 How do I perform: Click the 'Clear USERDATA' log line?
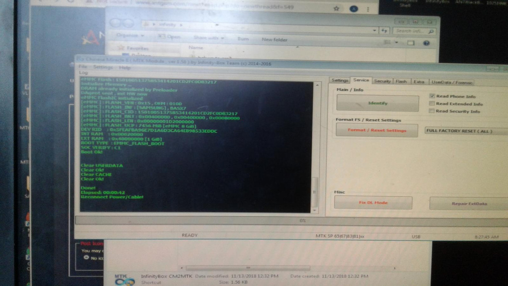[102, 166]
